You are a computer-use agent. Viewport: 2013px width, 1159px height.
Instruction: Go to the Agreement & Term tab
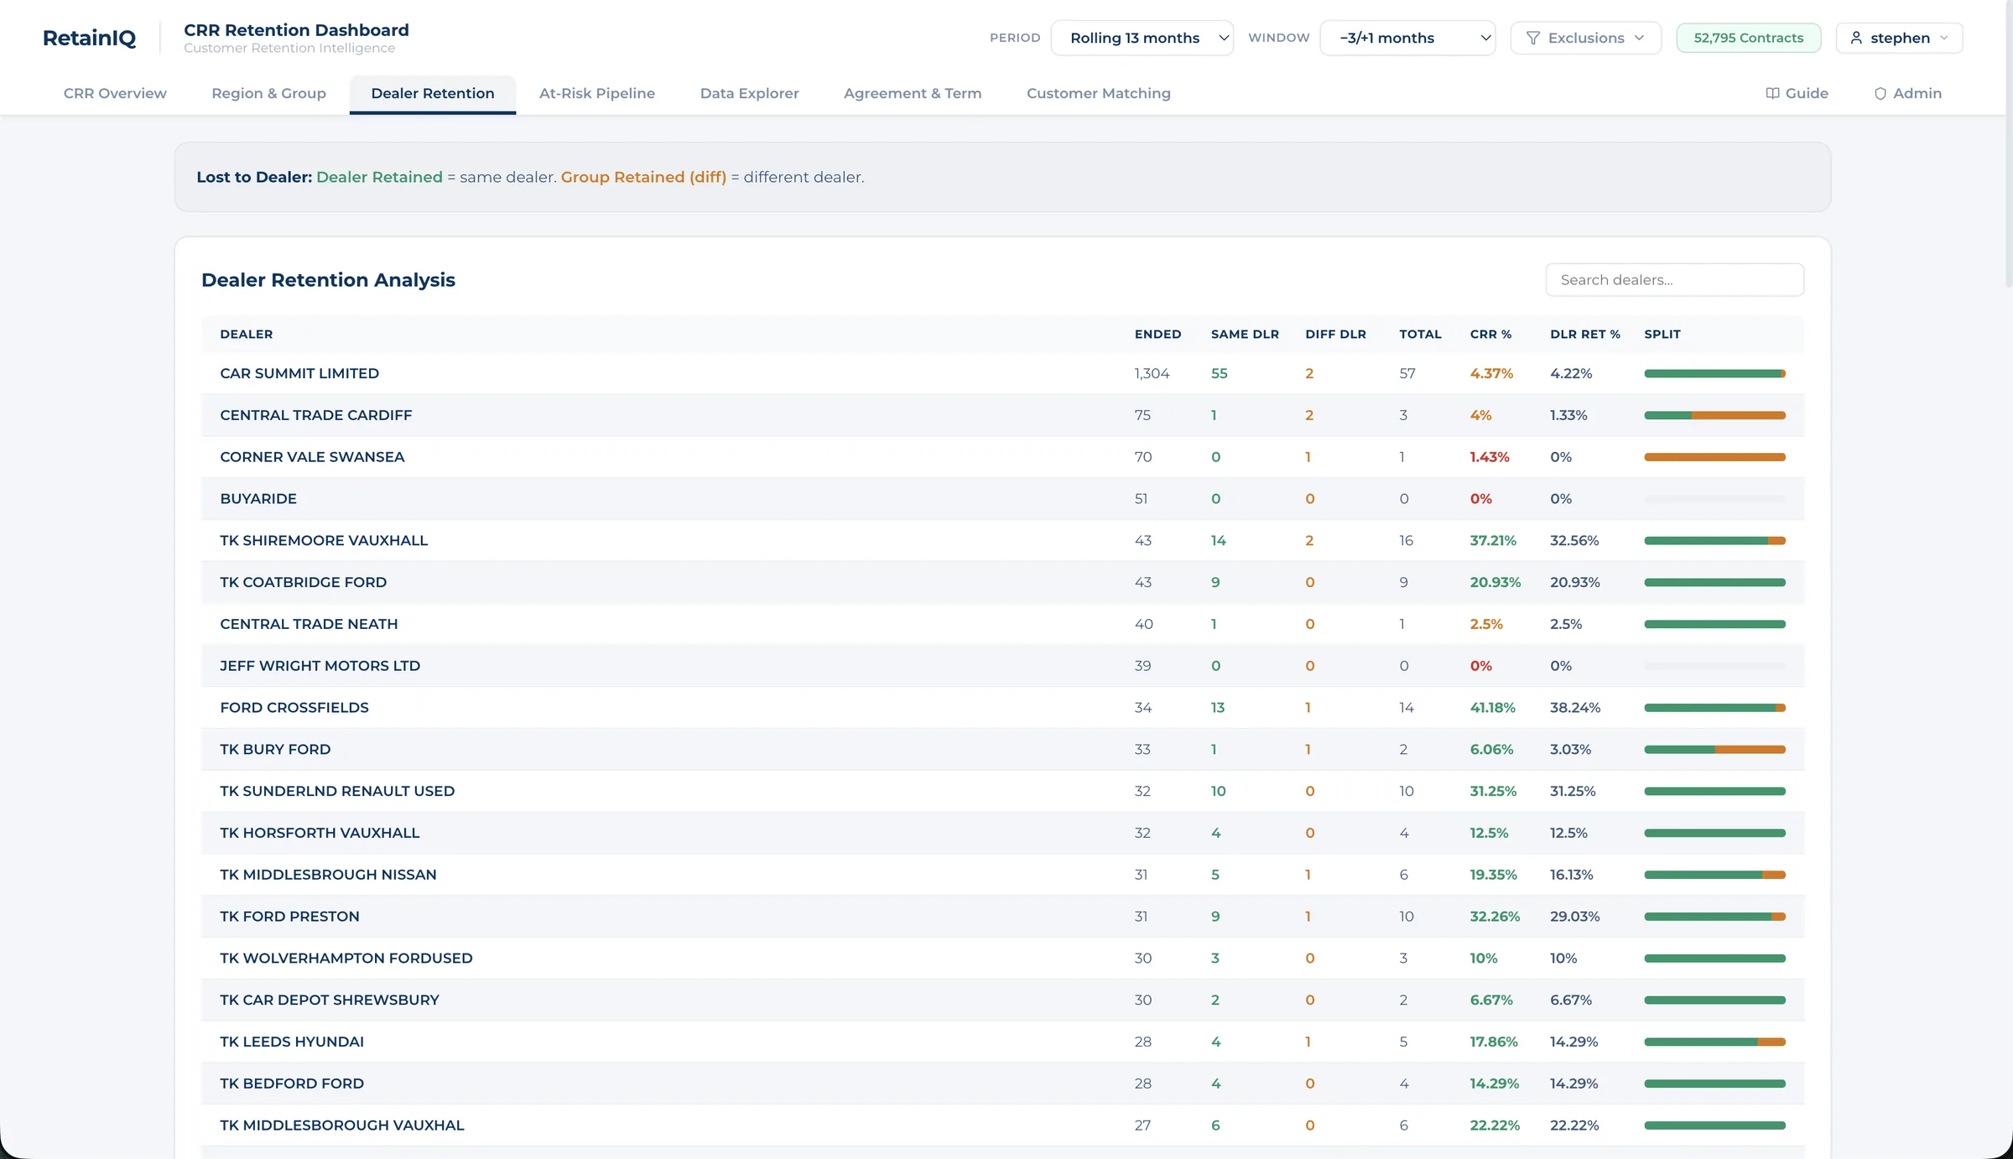913,93
